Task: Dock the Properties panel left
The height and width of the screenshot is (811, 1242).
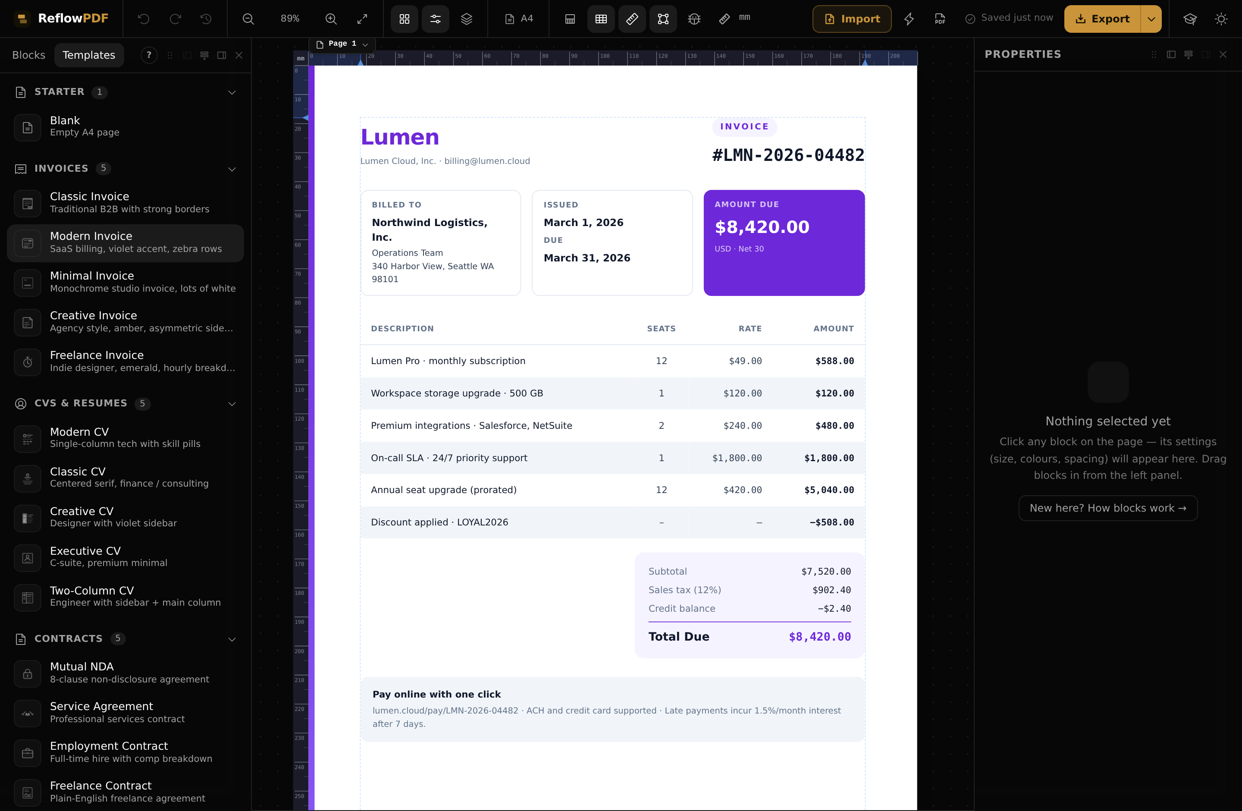Action: [1171, 54]
